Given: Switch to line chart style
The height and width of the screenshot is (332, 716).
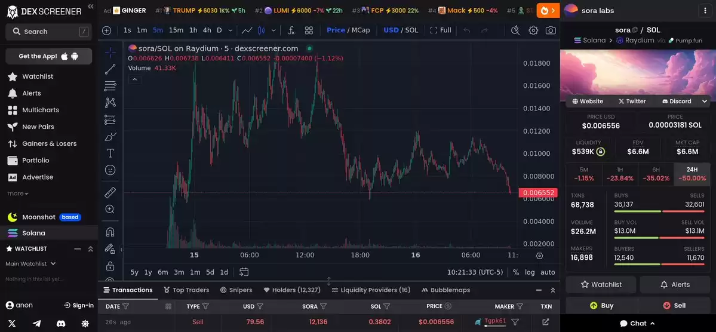Looking at the screenshot, I should click(247, 30).
